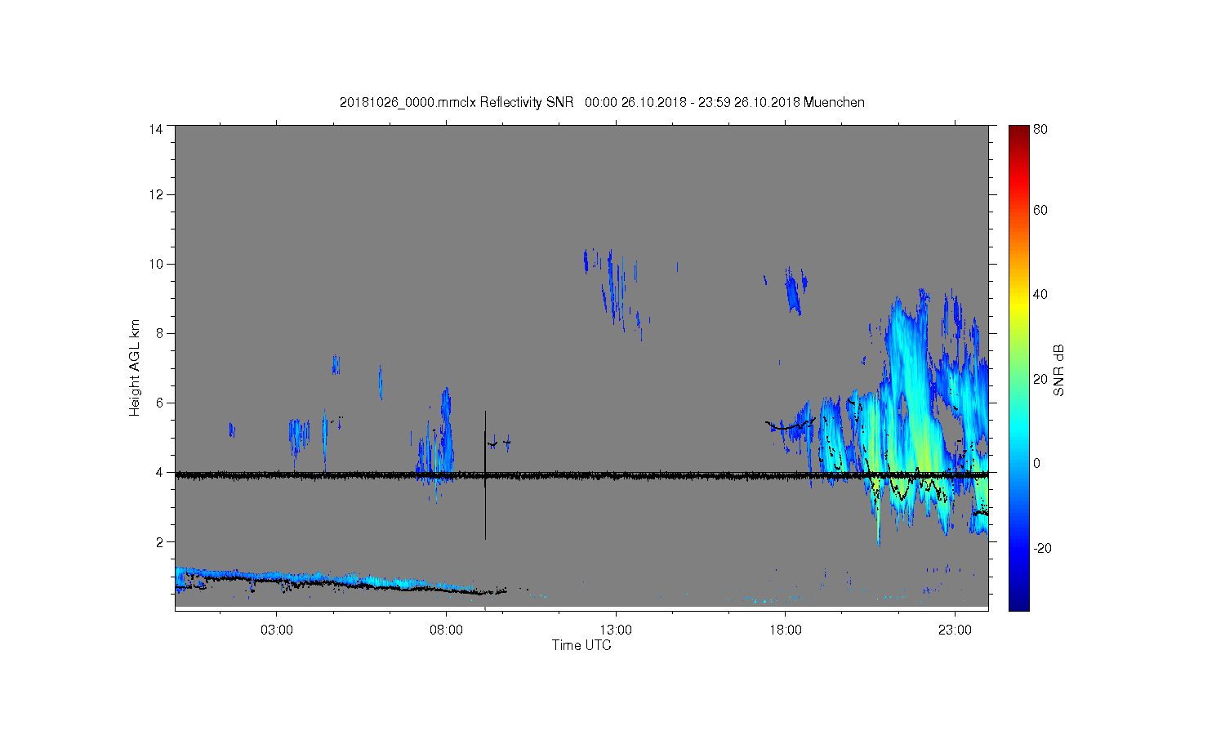Click the '80' colorbar value label
Viewport: 1225px width, 735px height.
1040,129
